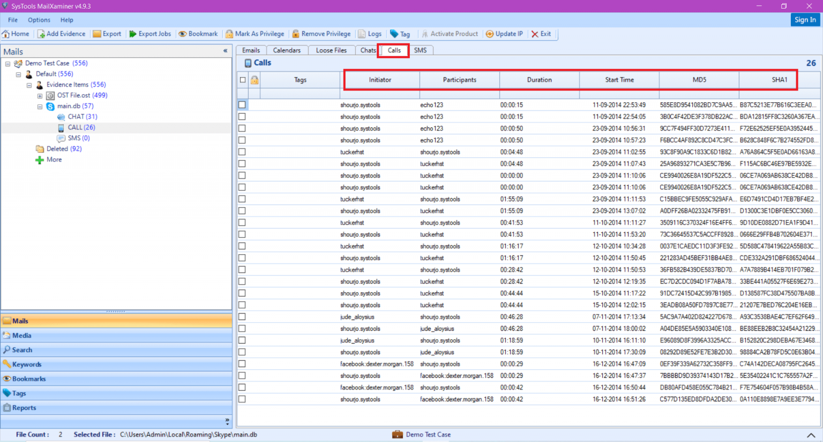Check the row with start time 12-10-2014 10:34:28
Viewport: 823px width, 442px height.
[x=242, y=246]
